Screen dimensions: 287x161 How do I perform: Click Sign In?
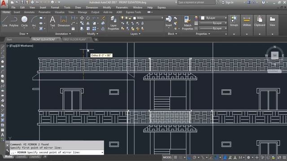click(x=230, y=2)
